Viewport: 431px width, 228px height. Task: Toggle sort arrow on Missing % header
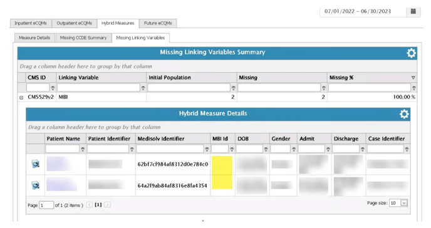point(413,78)
